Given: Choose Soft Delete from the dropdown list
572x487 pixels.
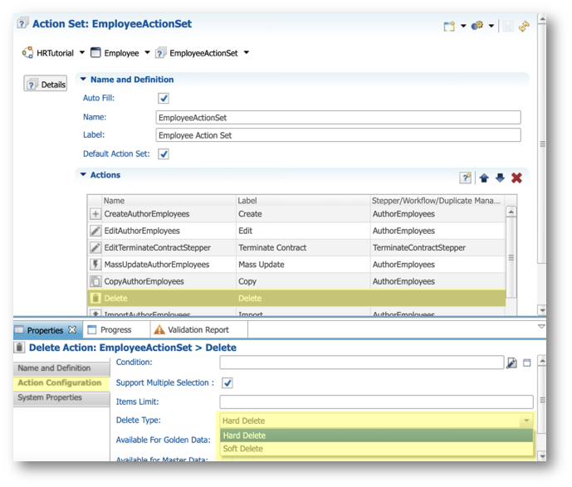Looking at the screenshot, I should (376, 449).
